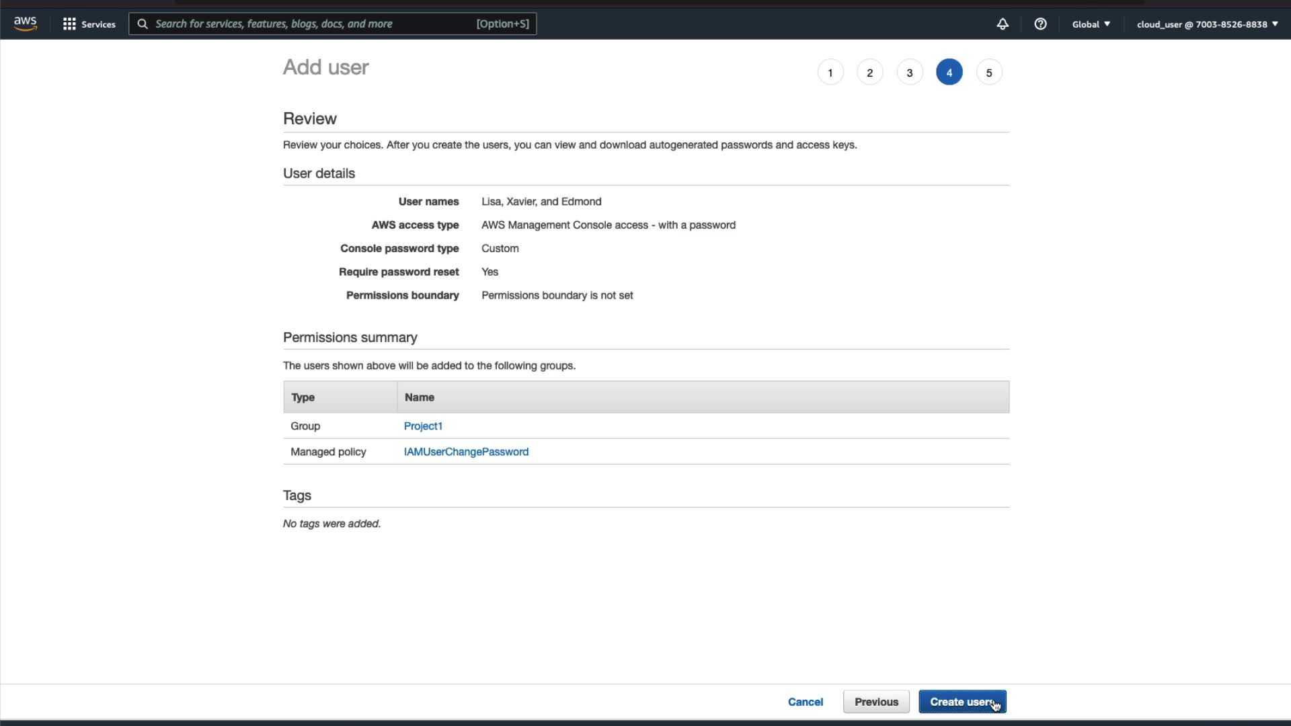Go to wizard step 2 circle
This screenshot has height=726, width=1291.
(x=869, y=73)
